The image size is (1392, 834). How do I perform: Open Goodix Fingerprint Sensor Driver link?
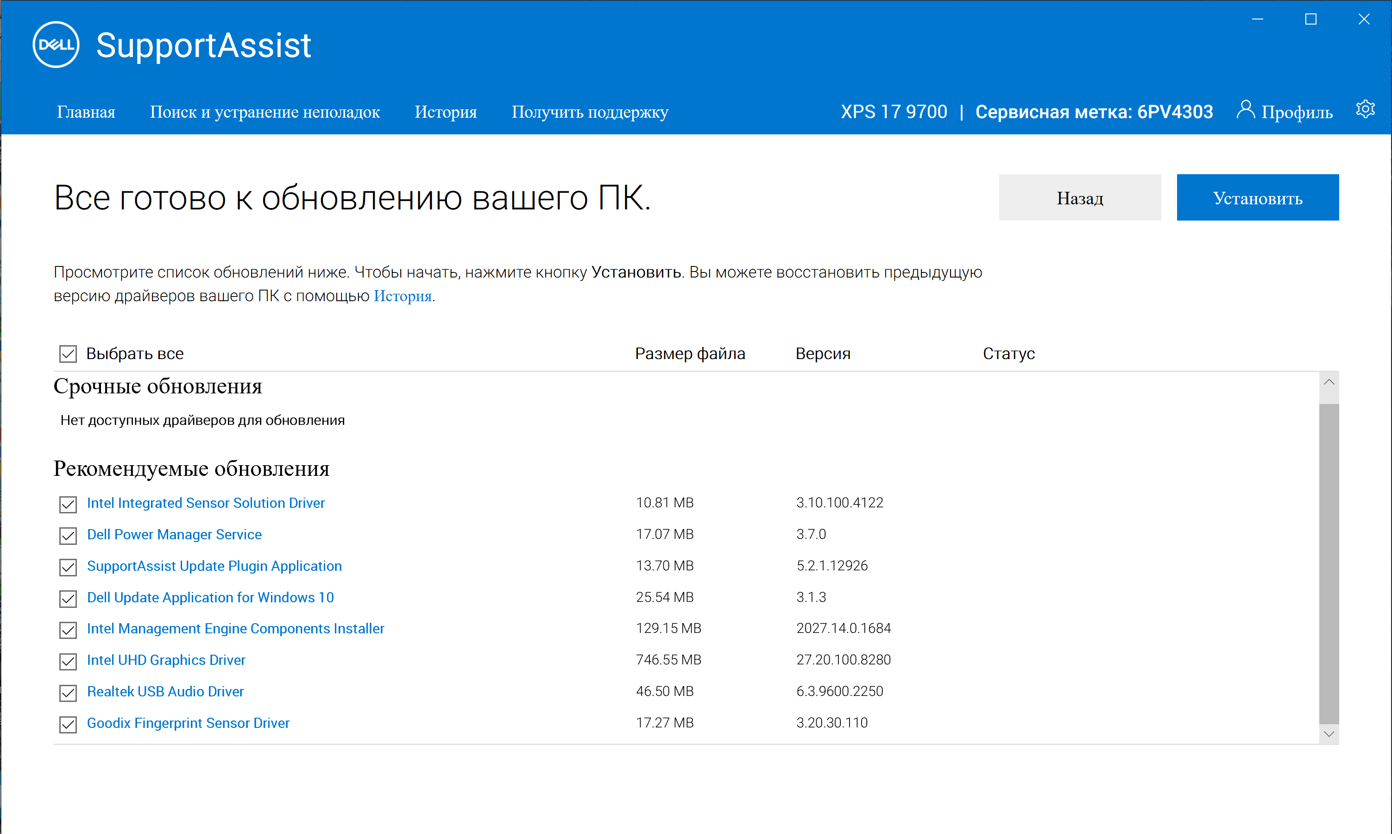click(188, 722)
